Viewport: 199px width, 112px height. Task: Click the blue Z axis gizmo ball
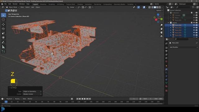tap(158, 15)
